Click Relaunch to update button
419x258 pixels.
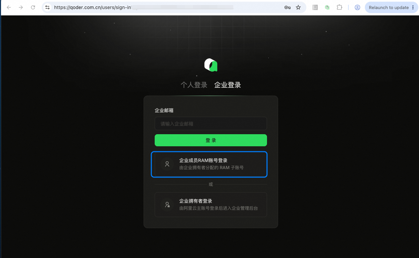click(x=388, y=7)
